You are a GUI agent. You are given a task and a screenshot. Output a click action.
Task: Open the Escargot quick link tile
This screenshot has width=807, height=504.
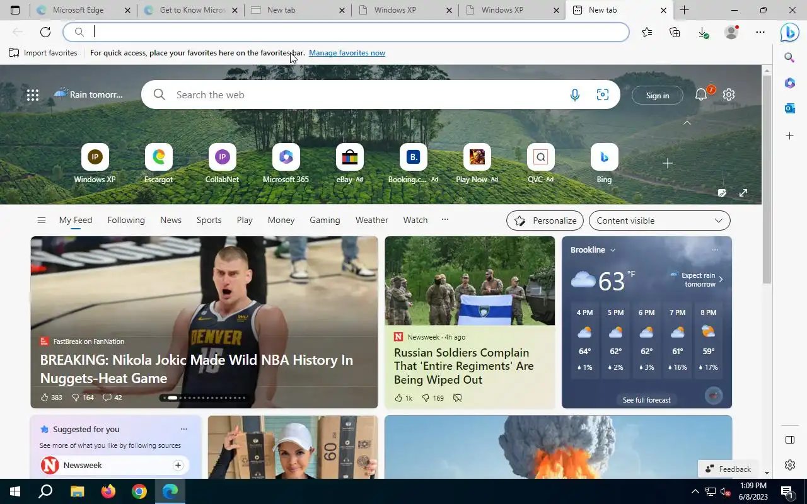coord(159,163)
